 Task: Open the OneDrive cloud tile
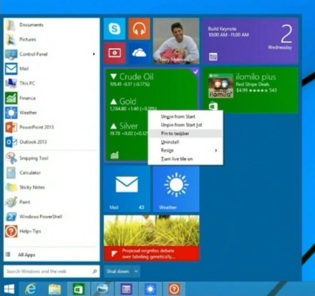click(139, 53)
